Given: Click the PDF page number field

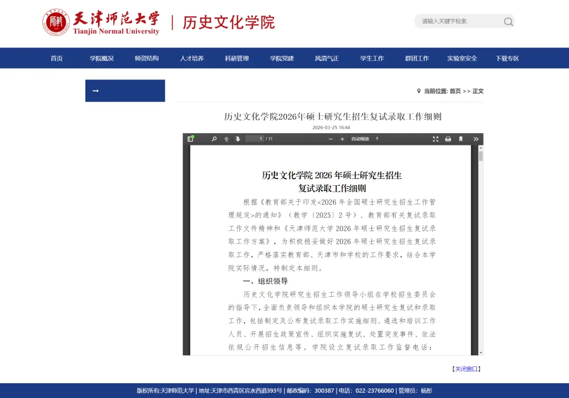Looking at the screenshot, I should [x=254, y=139].
